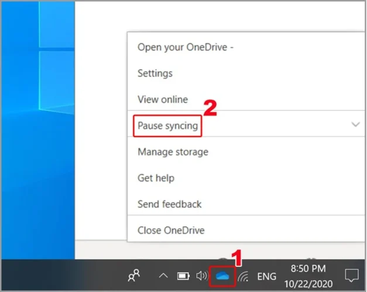Click the OneDrive cloud tray icon
This screenshot has width=367, height=292.
point(222,276)
